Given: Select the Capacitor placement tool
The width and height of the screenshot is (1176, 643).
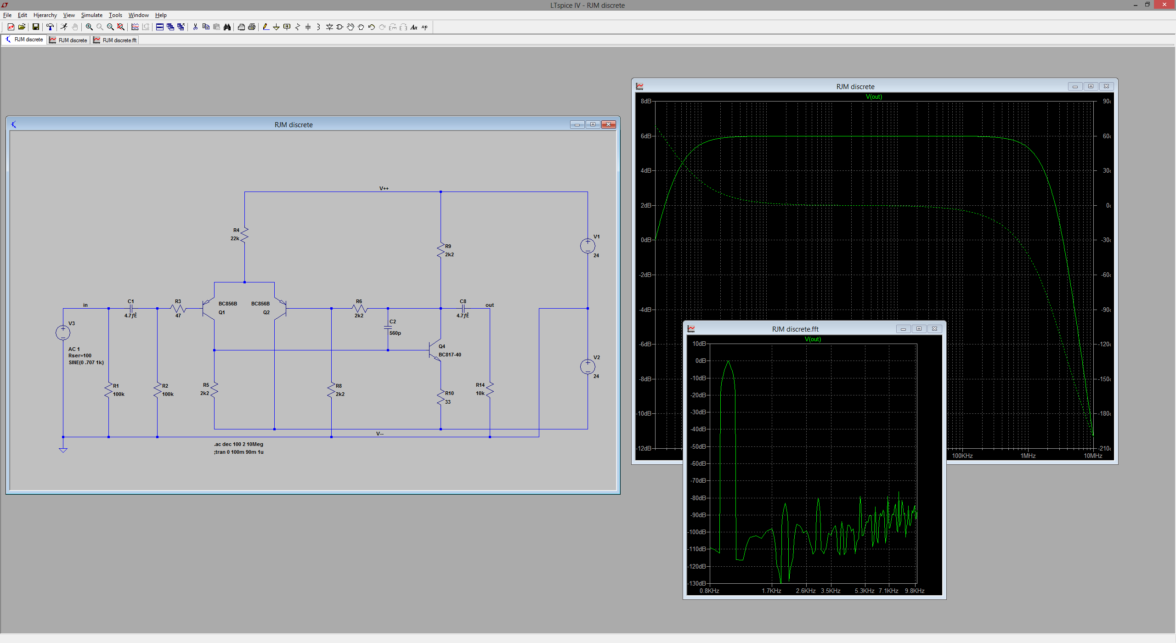Looking at the screenshot, I should pos(308,27).
